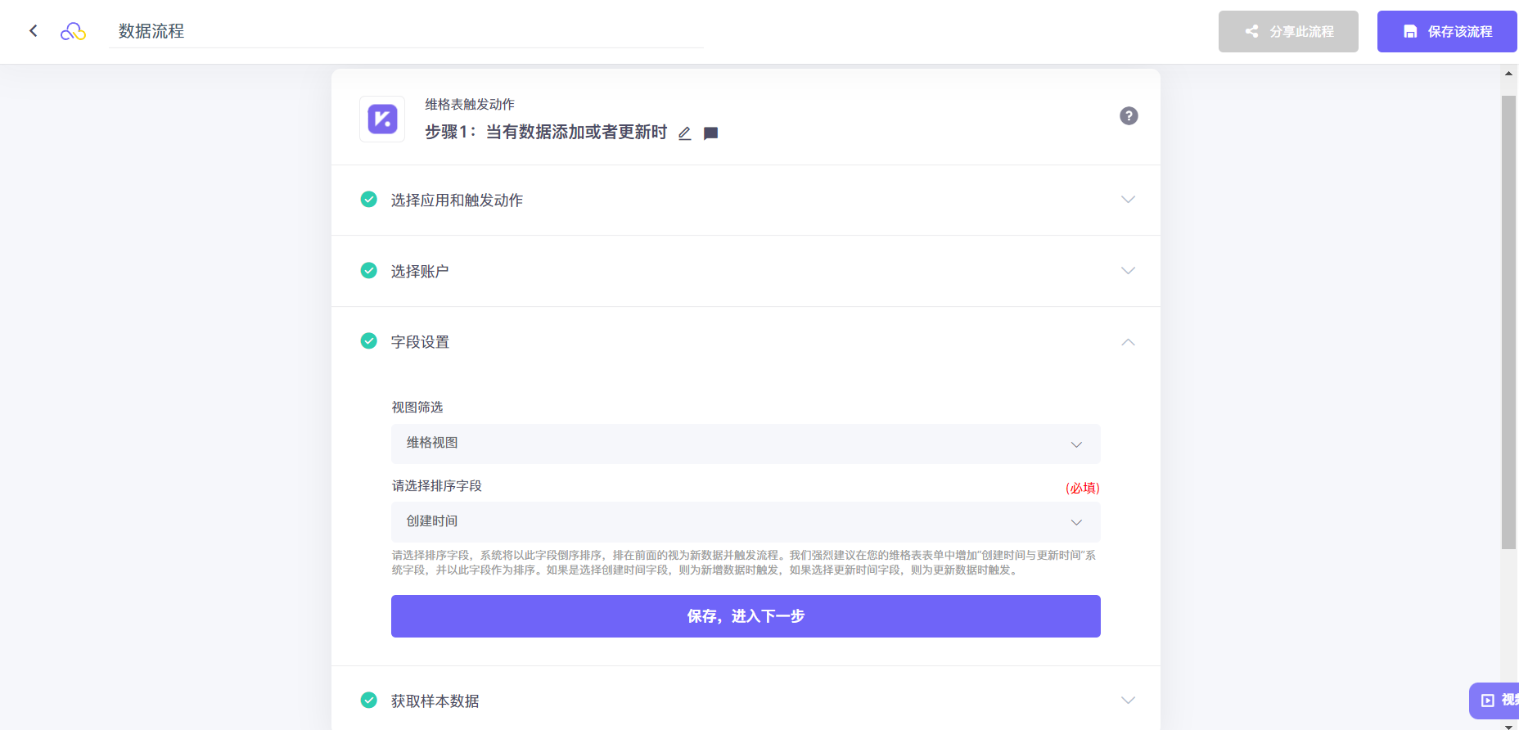The image size is (1519, 730).
Task: Click the 分享此流程 button
Action: pyautogui.click(x=1288, y=32)
